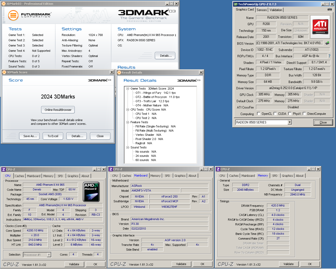Click Details button in 3DMark Score window

pos(77,136)
